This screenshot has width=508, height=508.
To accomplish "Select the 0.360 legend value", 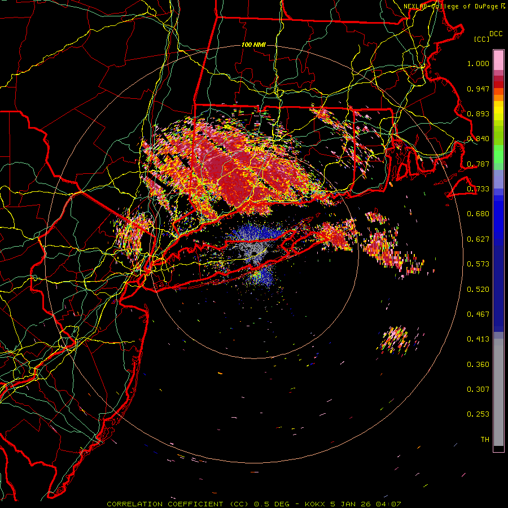I will pos(478,364).
